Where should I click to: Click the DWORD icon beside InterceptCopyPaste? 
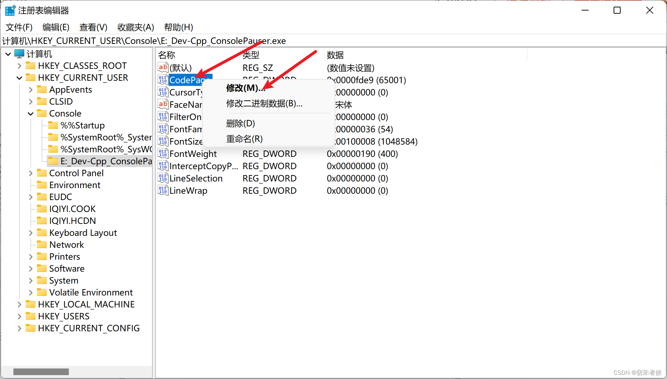pos(163,166)
